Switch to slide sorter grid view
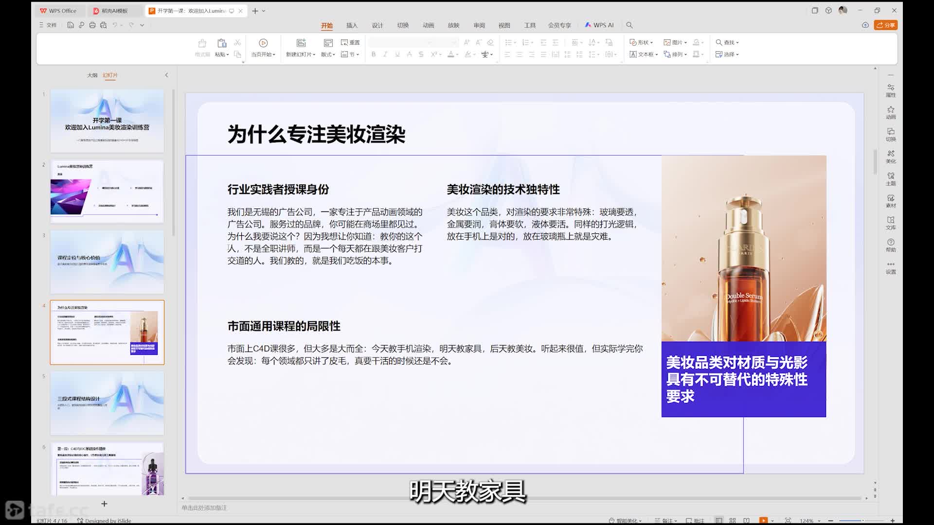 (733, 520)
